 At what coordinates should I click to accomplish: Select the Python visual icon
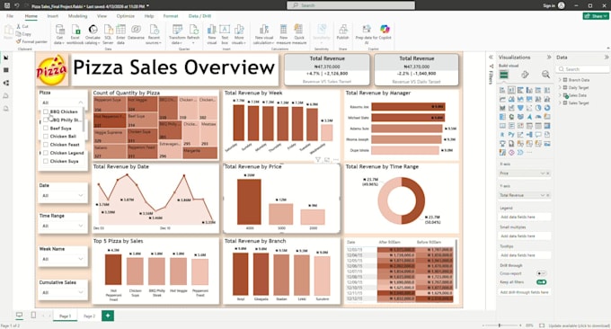point(511,135)
